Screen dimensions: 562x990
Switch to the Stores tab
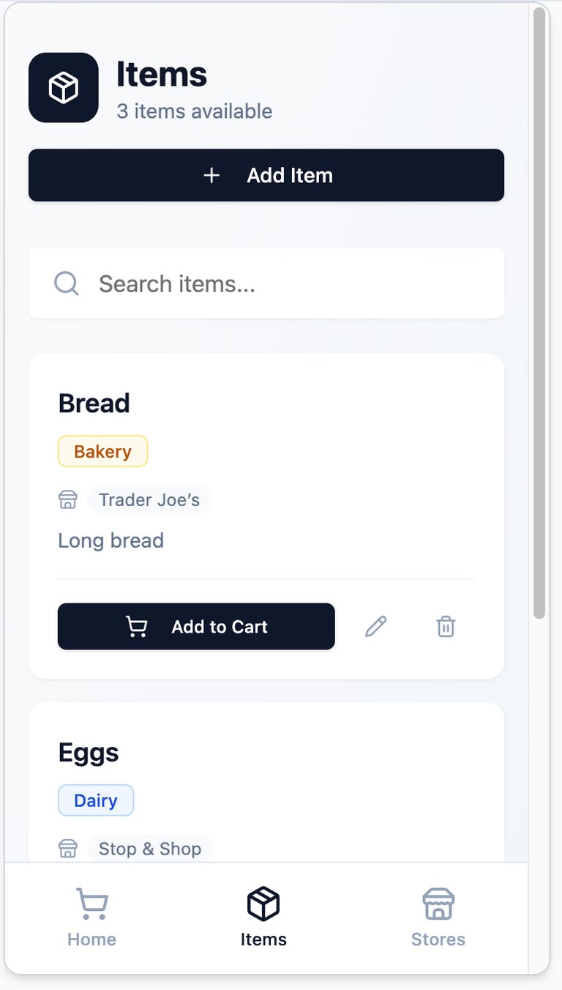438,918
